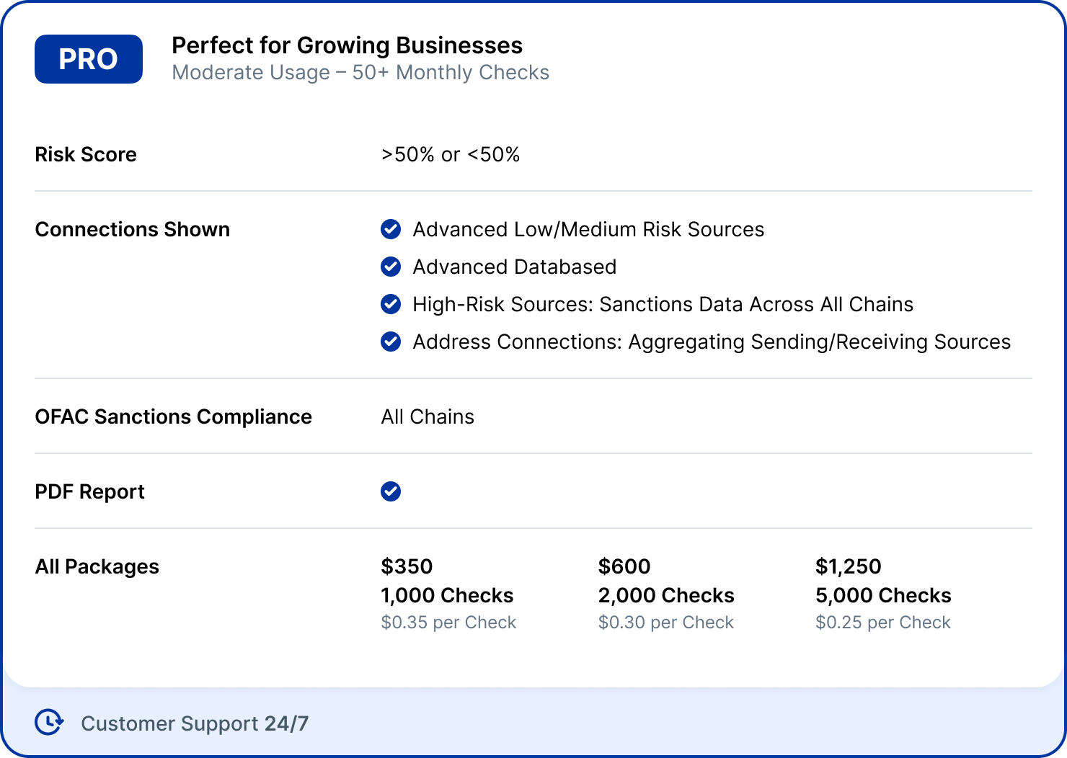Click the Customer Support clock icon
This screenshot has width=1067, height=758.
click(x=49, y=722)
